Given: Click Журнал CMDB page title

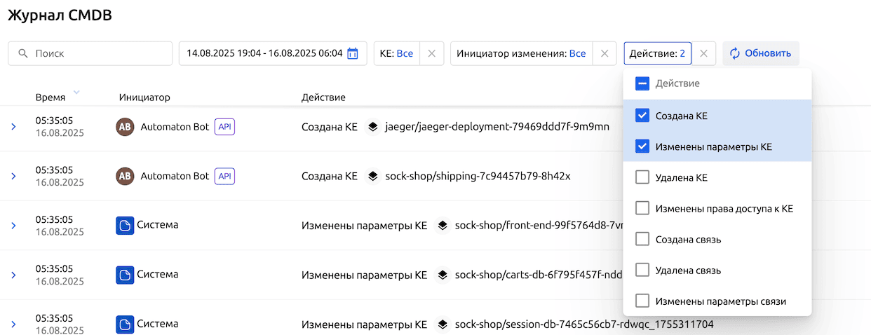Looking at the screenshot, I should tap(60, 15).
